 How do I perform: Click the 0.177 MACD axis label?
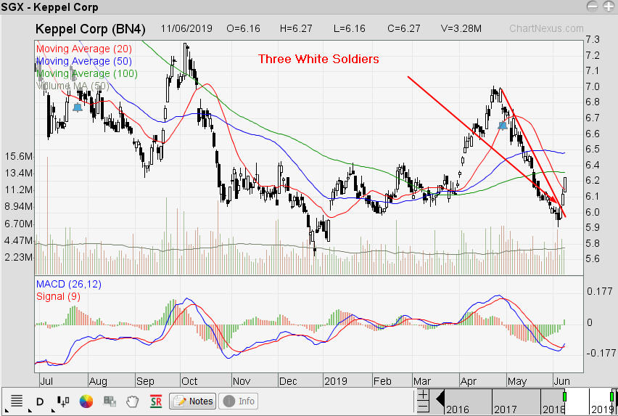click(600, 291)
